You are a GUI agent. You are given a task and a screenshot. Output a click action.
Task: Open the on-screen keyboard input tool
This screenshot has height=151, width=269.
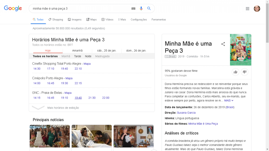pos(133,9)
